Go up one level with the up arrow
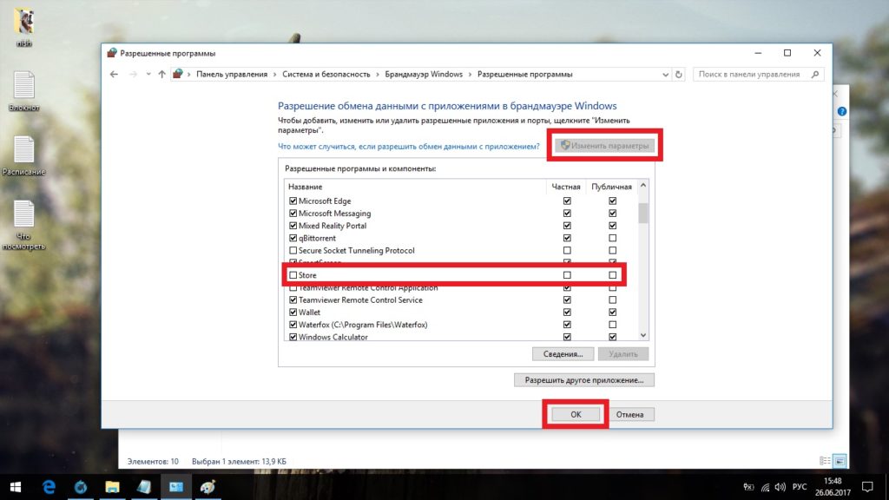Screen dimensions: 889x500 161,75
